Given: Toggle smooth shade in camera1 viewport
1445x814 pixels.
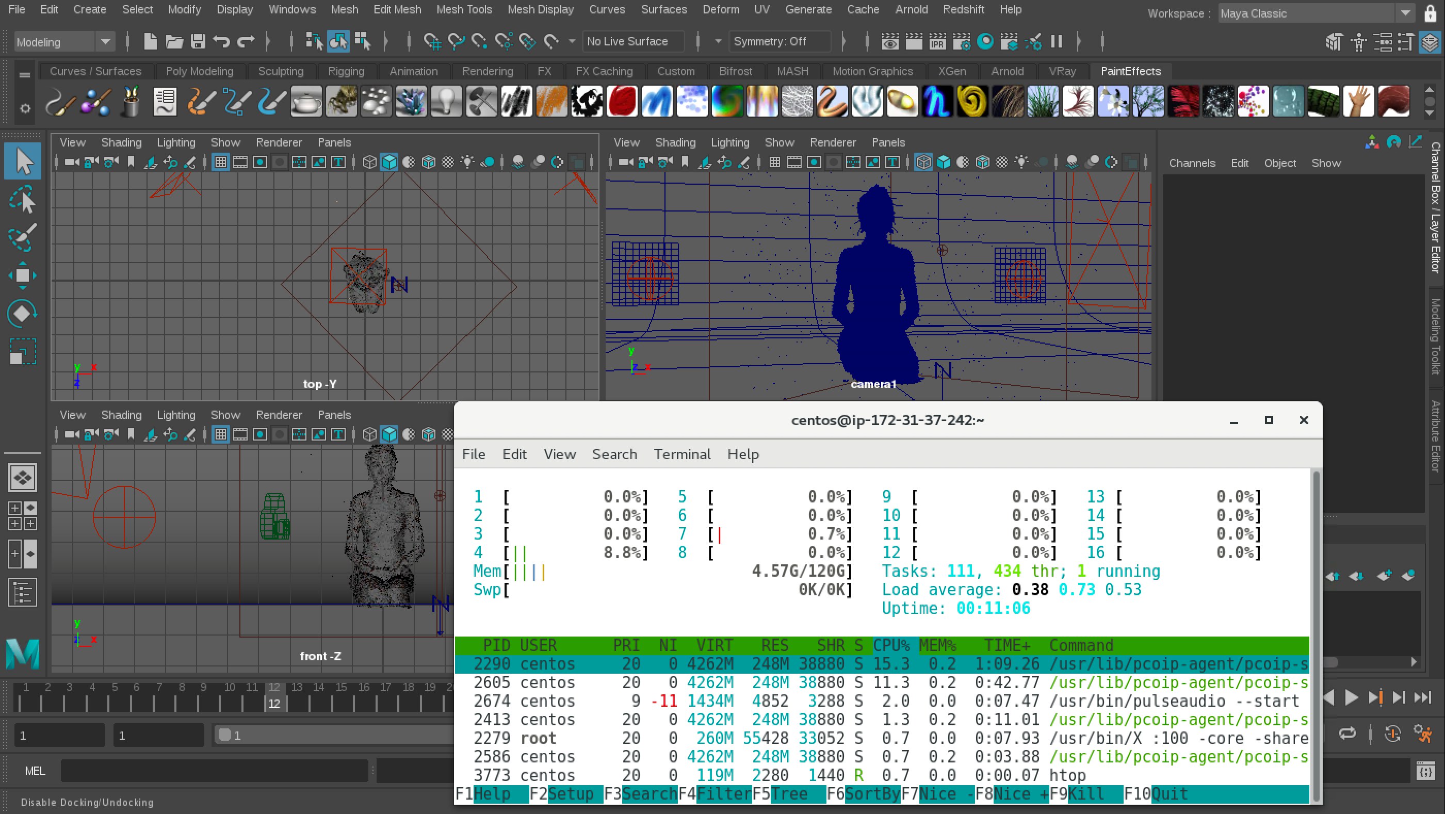Looking at the screenshot, I should [944, 162].
